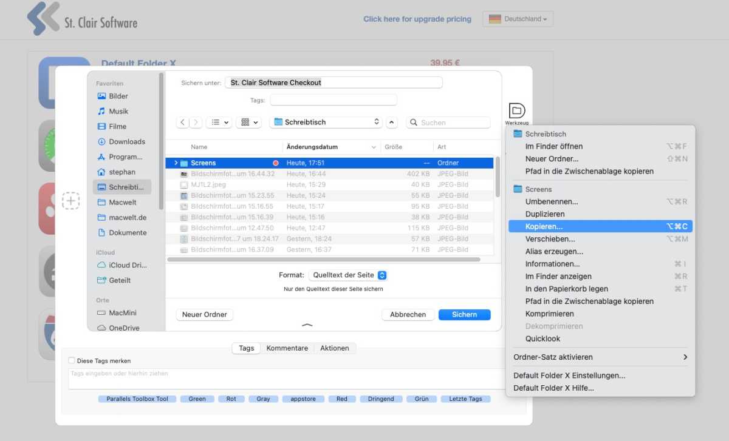This screenshot has width=729, height=441.
Task: Click the expand-up arrow next to location
Action: click(392, 122)
